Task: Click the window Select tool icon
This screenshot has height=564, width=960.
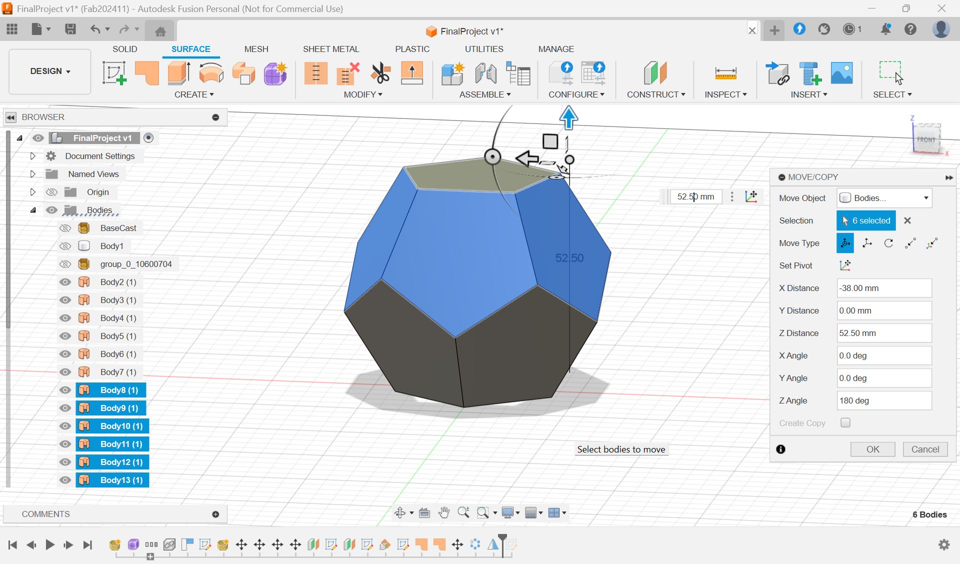Action: (891, 73)
